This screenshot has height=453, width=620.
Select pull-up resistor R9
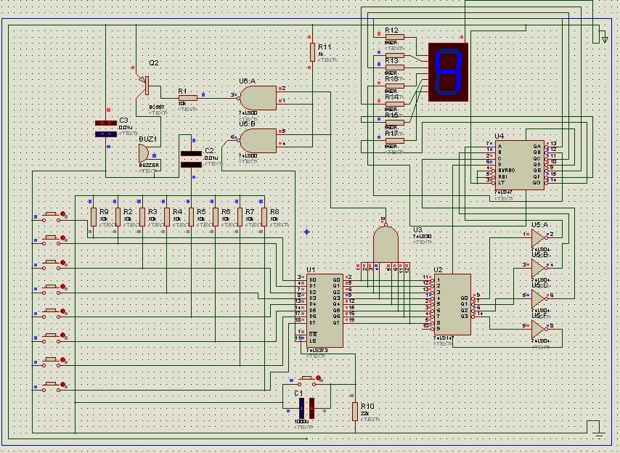tap(94, 217)
